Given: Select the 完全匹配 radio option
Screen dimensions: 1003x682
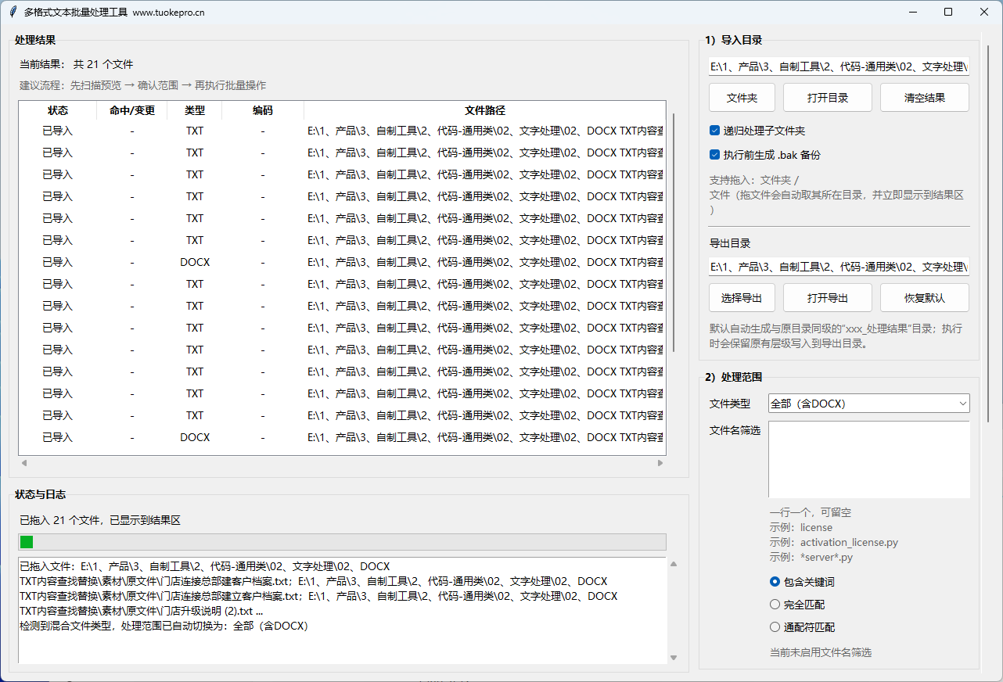Looking at the screenshot, I should point(775,605).
